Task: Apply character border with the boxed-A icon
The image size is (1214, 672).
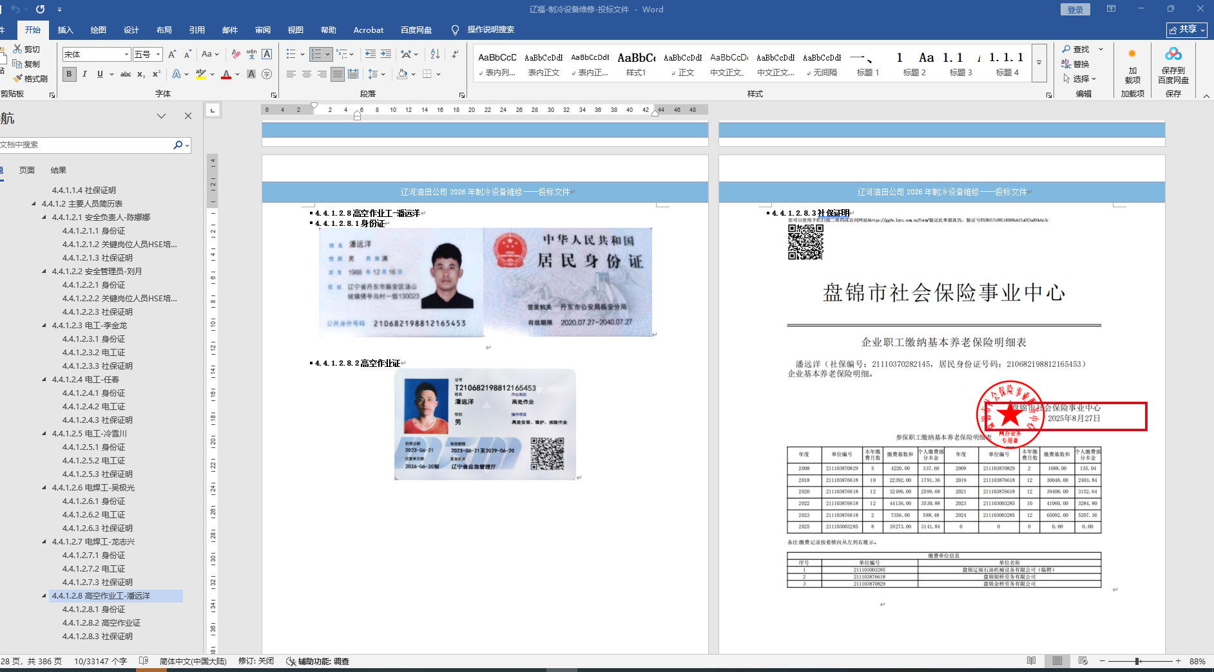Action: coord(267,54)
